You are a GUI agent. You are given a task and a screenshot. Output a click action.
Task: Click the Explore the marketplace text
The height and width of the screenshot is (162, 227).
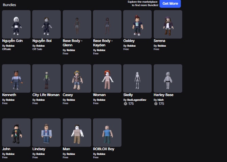[x=143, y=3]
